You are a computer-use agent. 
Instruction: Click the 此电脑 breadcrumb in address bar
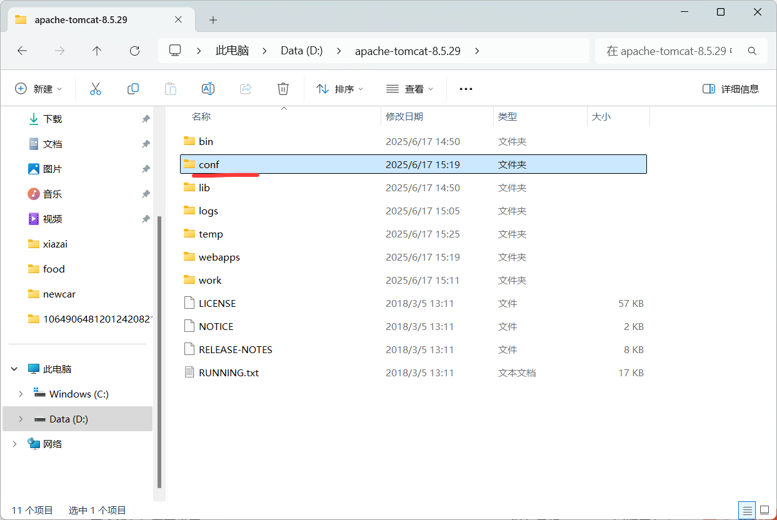point(233,51)
